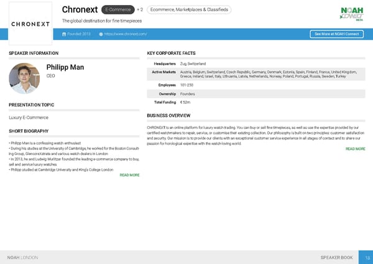
Task: Select Ecommerce, Marketplaces & Classifieds tag
Action: [190, 10]
